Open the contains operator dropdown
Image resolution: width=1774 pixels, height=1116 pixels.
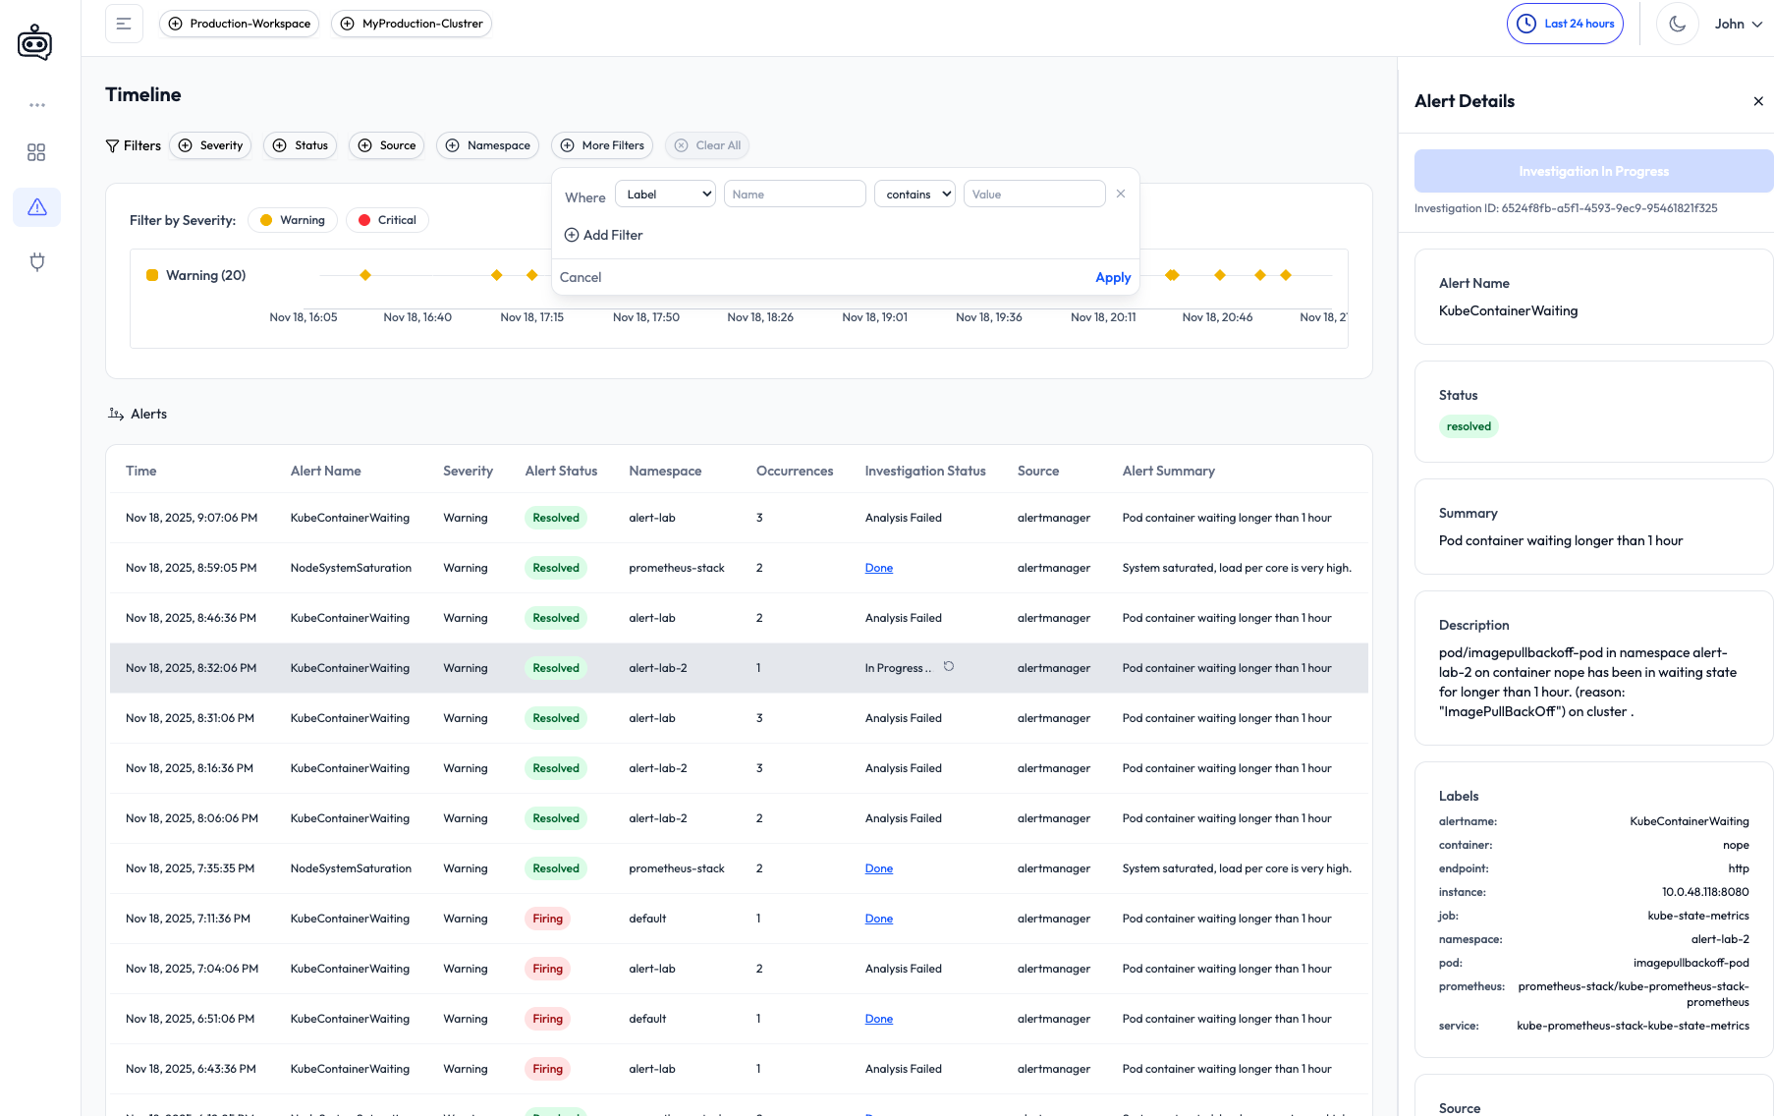915,195
